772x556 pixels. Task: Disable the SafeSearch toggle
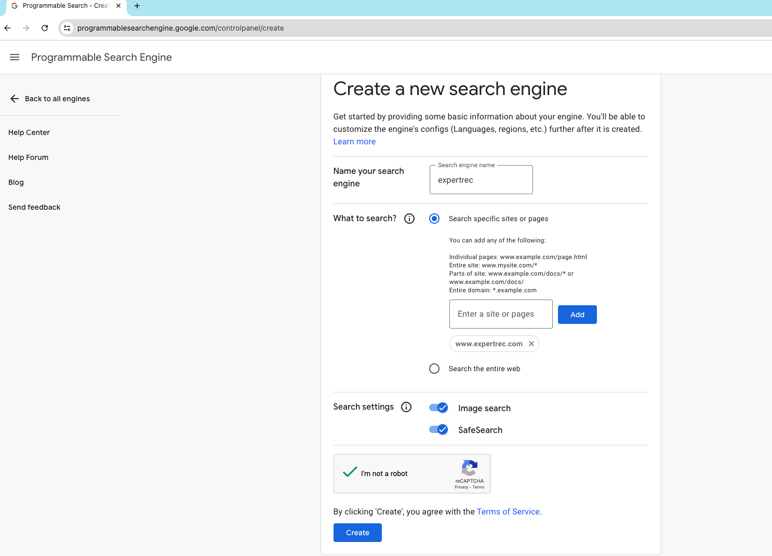click(x=438, y=429)
